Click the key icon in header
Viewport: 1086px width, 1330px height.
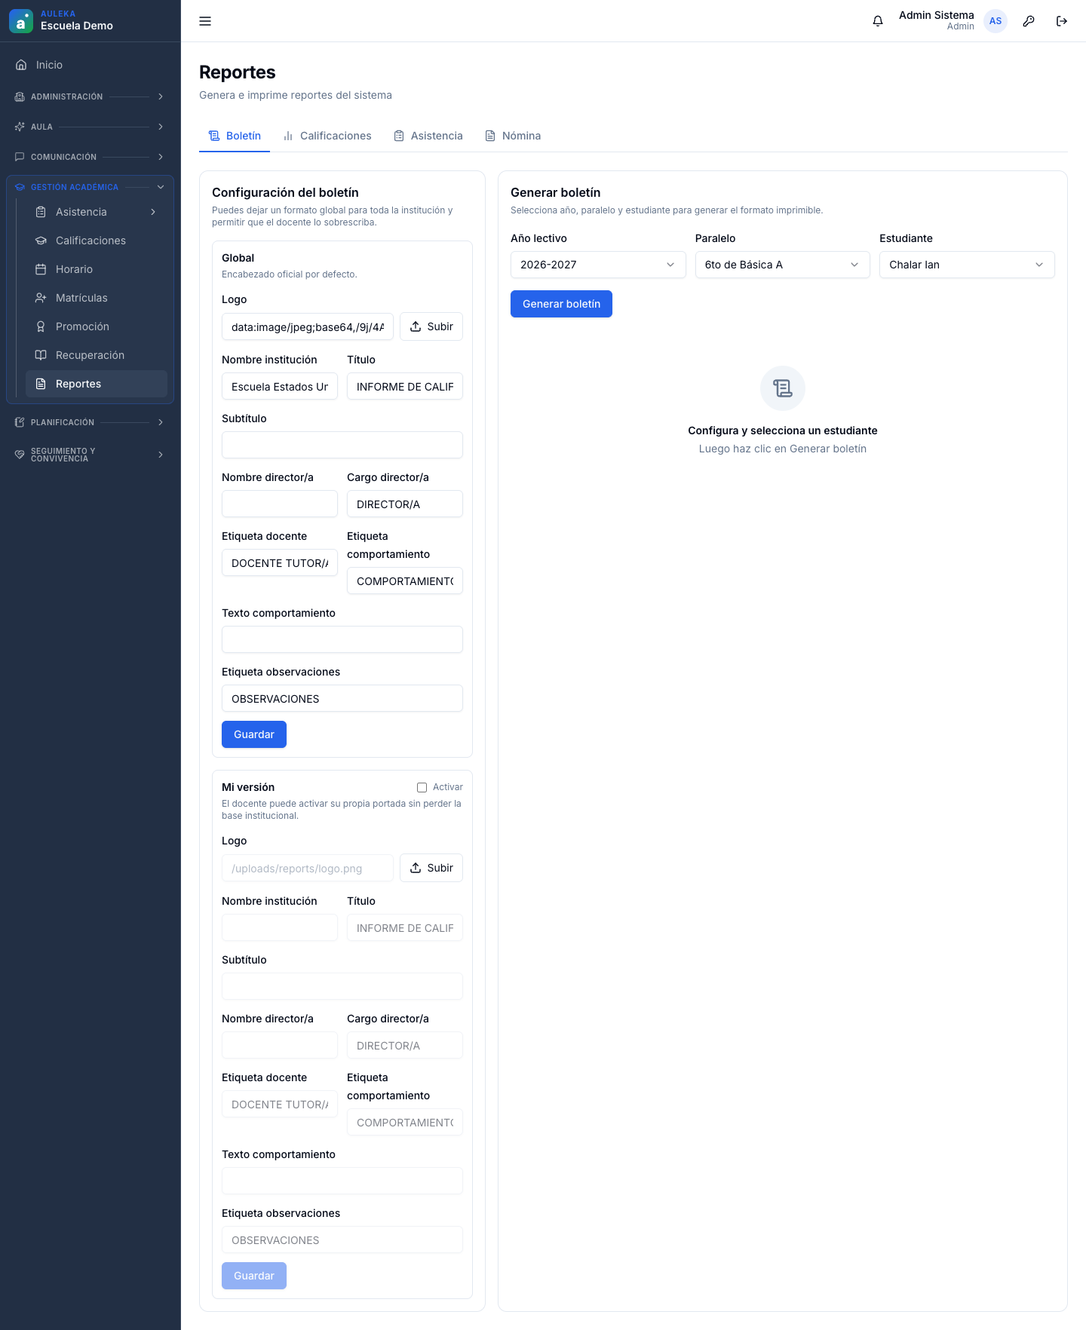click(1029, 21)
